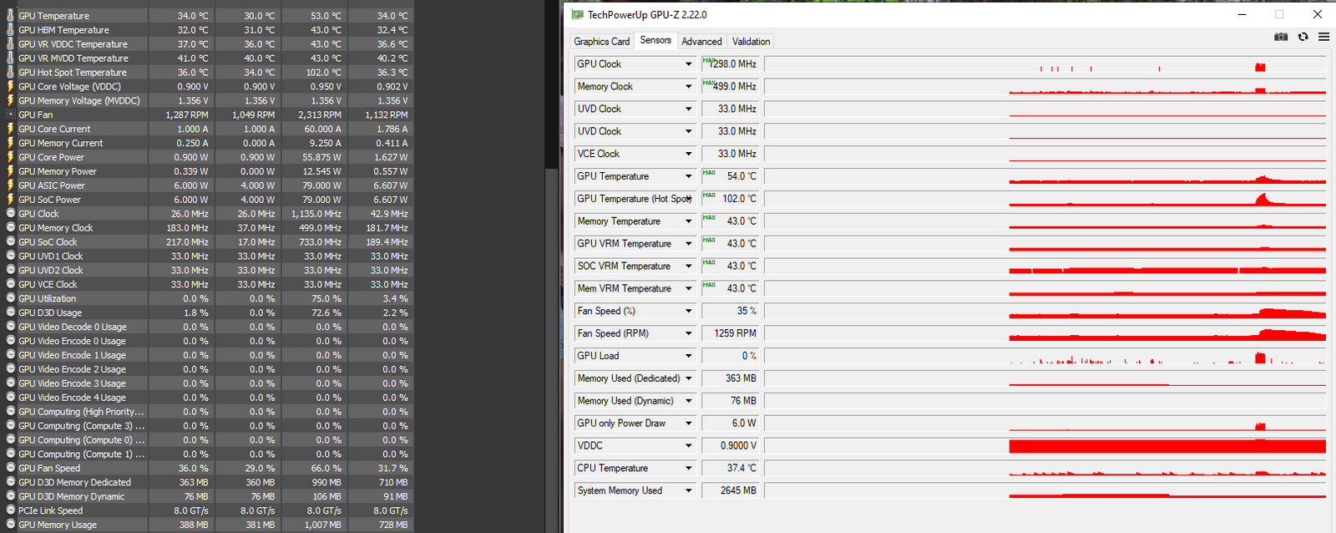This screenshot has height=533, width=1336.
Task: Click the GPU D3D Memory Dedicated row label
Action: click(74, 482)
